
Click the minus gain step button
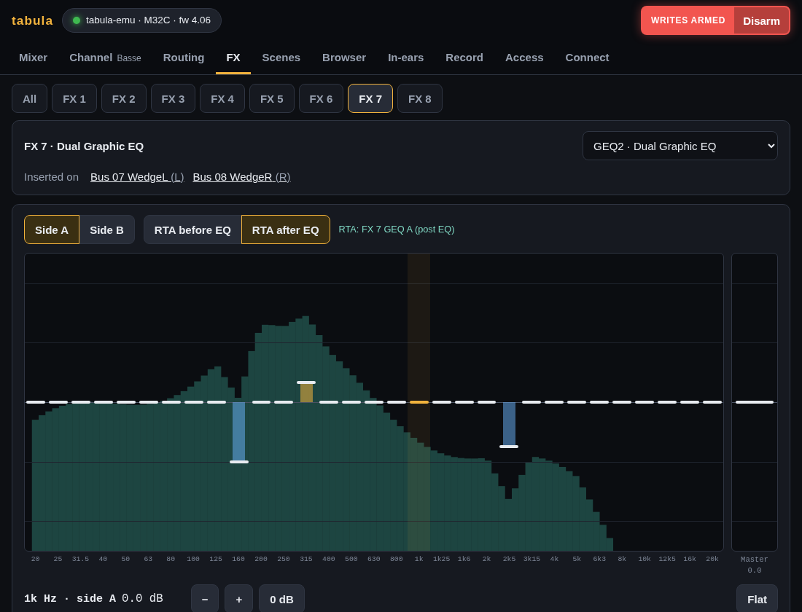coord(205,599)
